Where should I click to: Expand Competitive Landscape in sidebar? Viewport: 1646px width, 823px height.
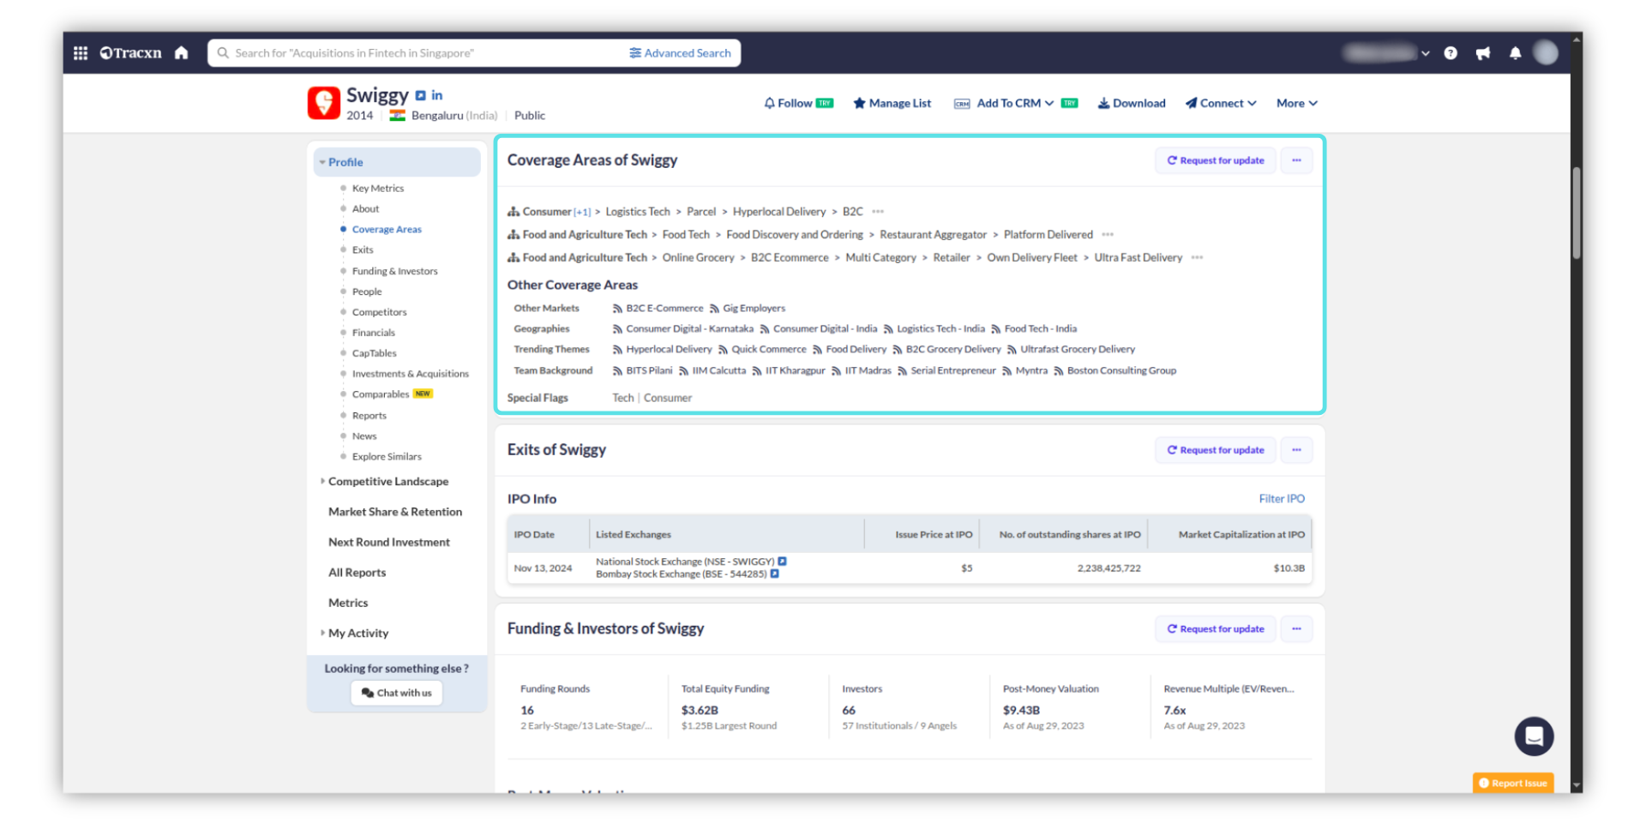[387, 482]
